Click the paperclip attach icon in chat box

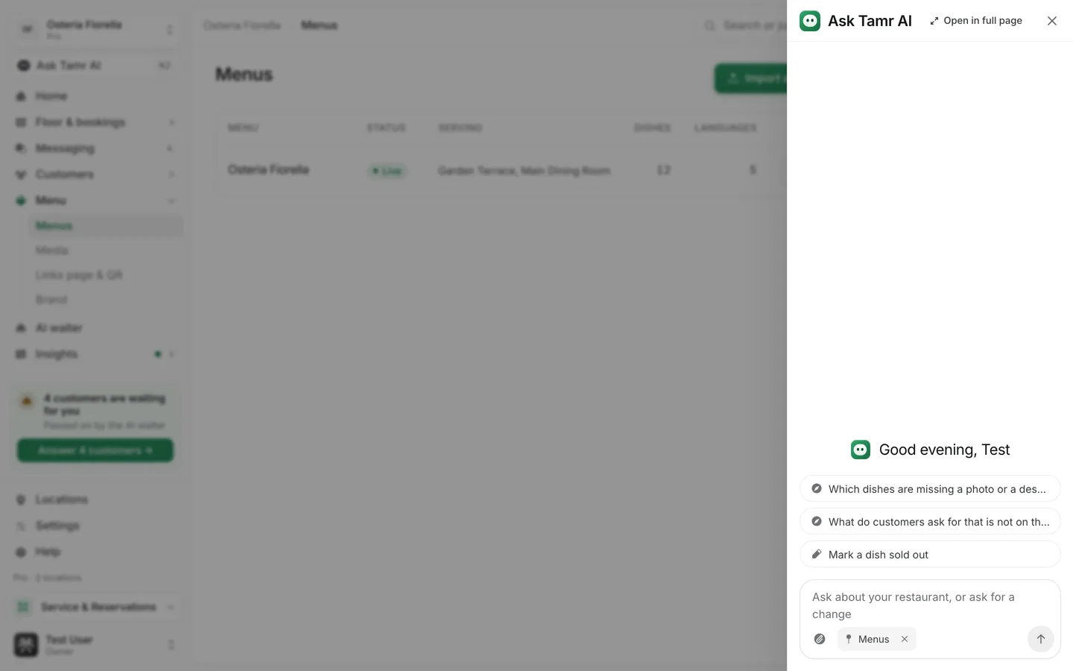820,639
